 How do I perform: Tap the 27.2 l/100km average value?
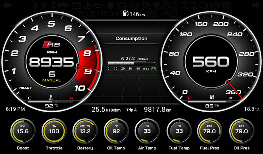coord(135,59)
